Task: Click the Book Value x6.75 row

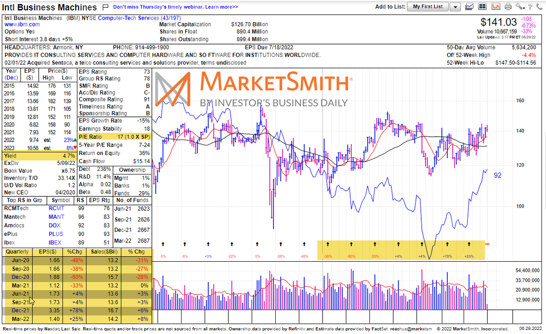Action: tap(40, 170)
